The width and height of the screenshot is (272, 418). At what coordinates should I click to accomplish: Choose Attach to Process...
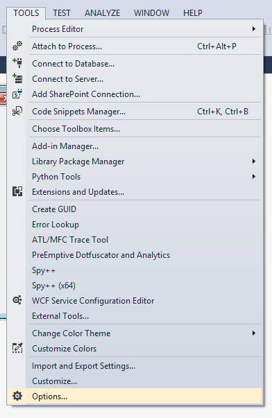point(135,46)
